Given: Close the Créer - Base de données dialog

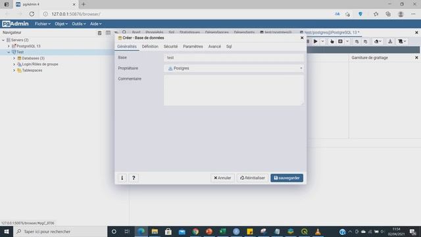Looking at the screenshot, I should pyautogui.click(x=302, y=38).
